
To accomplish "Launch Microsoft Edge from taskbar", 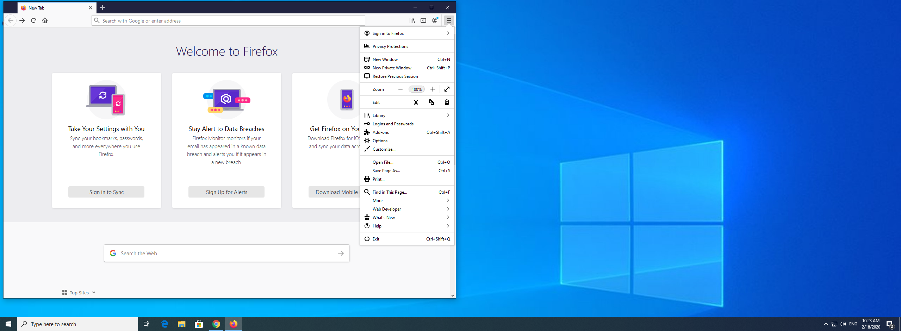I will coord(164,324).
